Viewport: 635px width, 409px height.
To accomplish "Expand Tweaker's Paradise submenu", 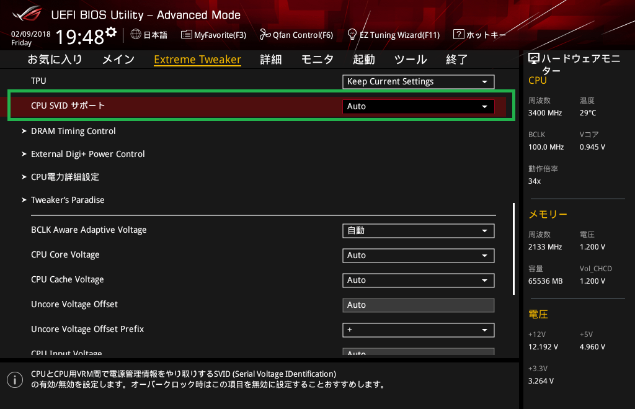I will point(68,200).
